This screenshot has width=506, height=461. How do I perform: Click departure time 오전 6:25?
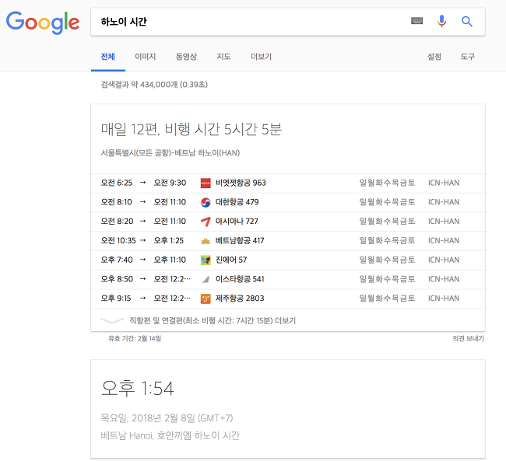tap(117, 183)
